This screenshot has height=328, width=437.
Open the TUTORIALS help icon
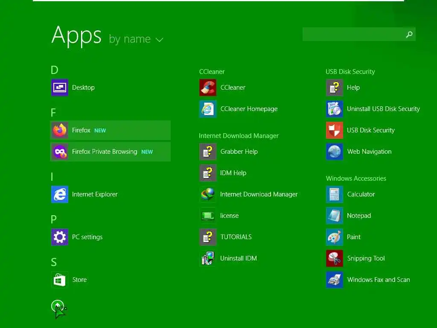click(208, 237)
